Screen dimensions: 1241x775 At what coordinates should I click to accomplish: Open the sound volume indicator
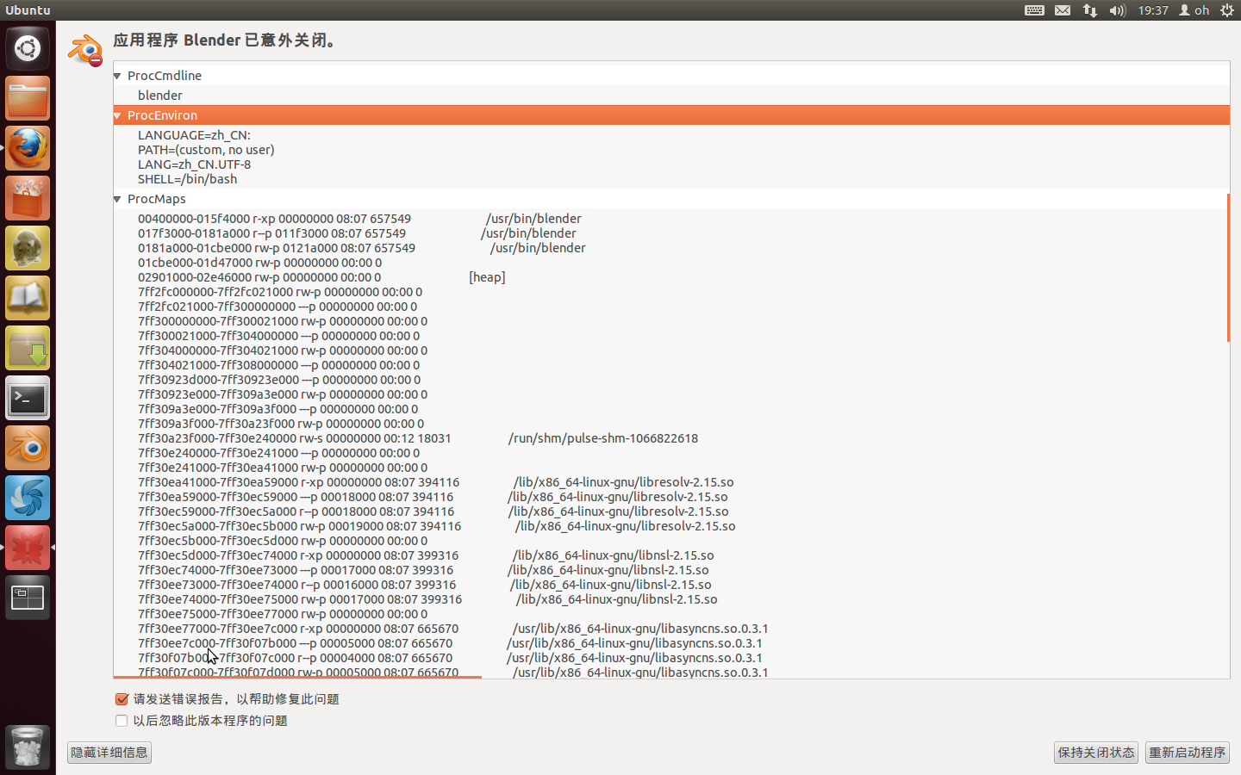pos(1118,10)
